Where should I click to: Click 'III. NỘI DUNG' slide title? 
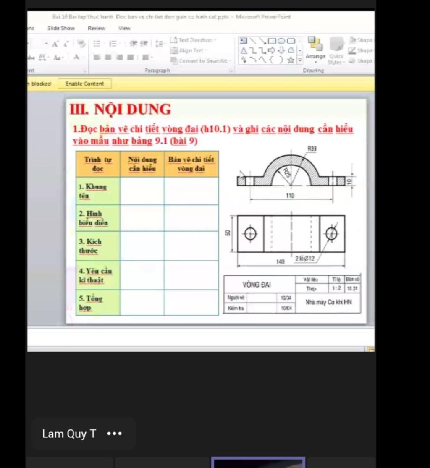(x=121, y=109)
